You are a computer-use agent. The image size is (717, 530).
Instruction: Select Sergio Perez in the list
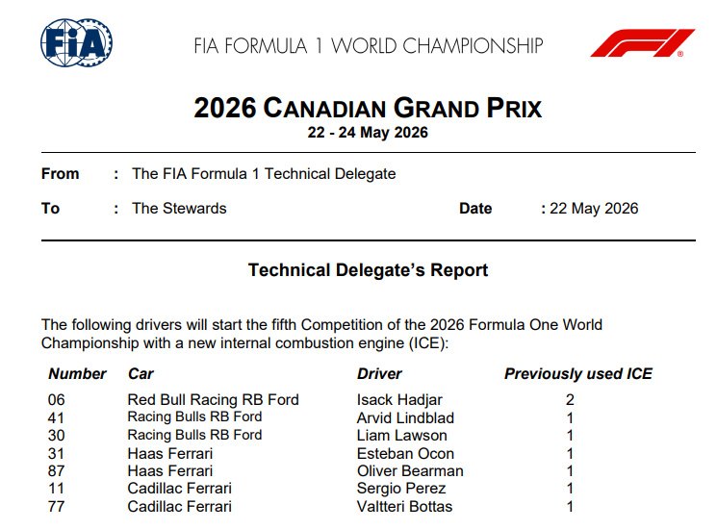point(401,489)
